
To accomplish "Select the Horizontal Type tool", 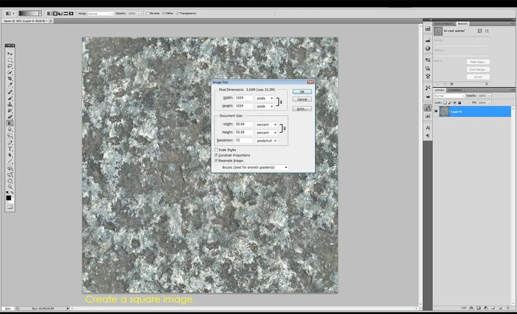I will (10, 148).
